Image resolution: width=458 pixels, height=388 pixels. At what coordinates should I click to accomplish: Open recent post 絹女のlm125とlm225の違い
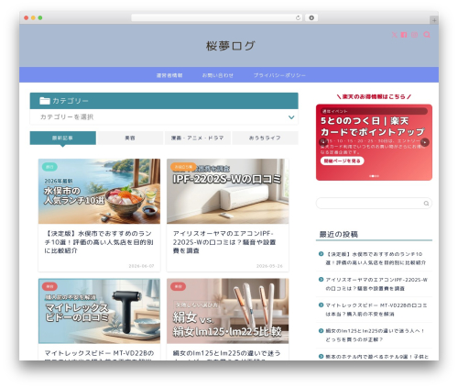coord(375,336)
